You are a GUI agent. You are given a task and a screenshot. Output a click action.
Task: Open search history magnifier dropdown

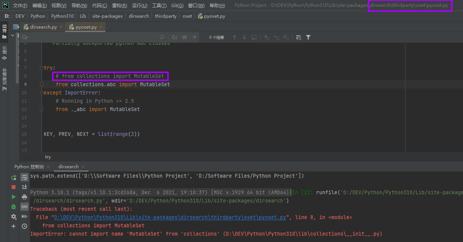[x=25, y=37]
